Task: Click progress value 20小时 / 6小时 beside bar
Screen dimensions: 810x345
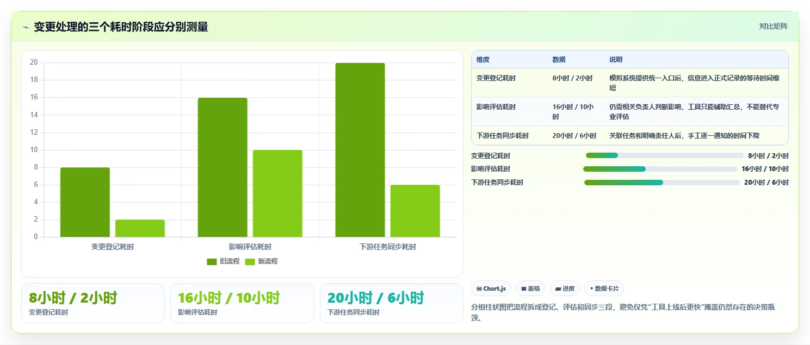Action: 766,183
